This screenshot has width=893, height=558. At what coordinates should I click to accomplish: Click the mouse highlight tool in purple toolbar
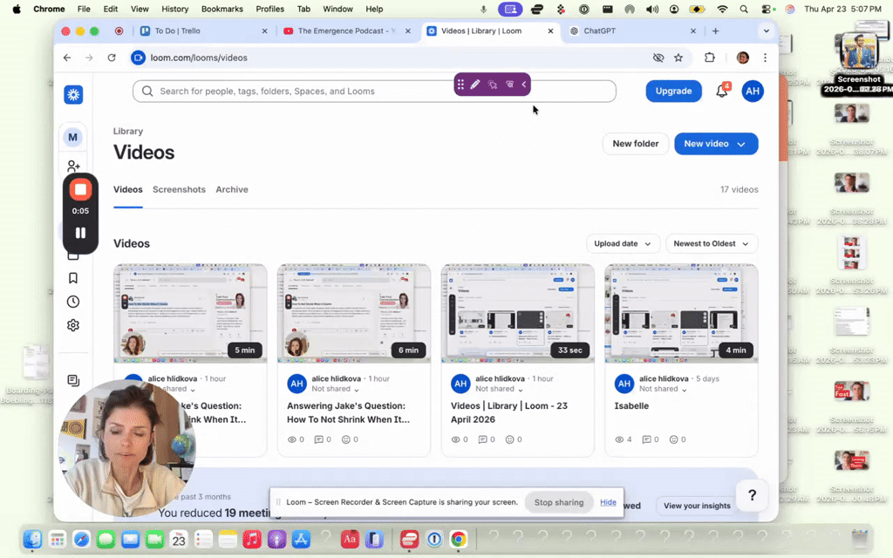pyautogui.click(x=492, y=85)
